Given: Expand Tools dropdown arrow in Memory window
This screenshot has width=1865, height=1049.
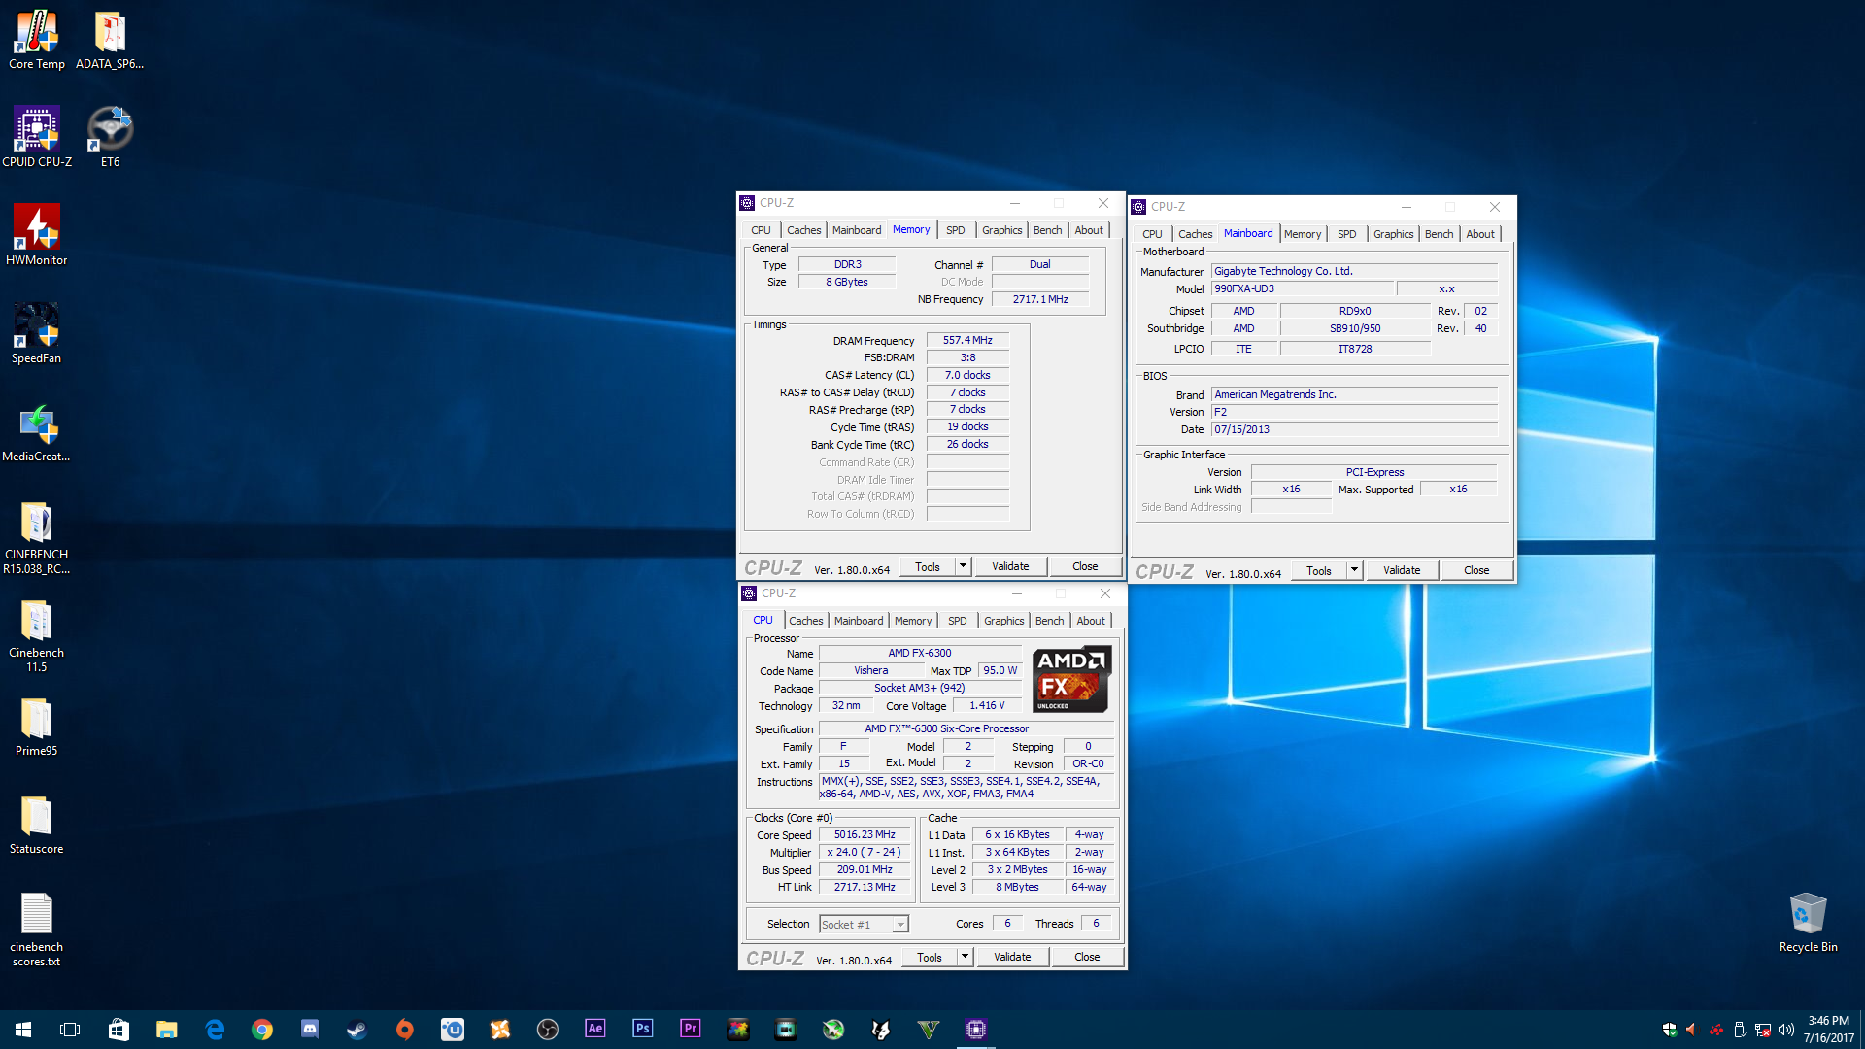Looking at the screenshot, I should click(963, 566).
